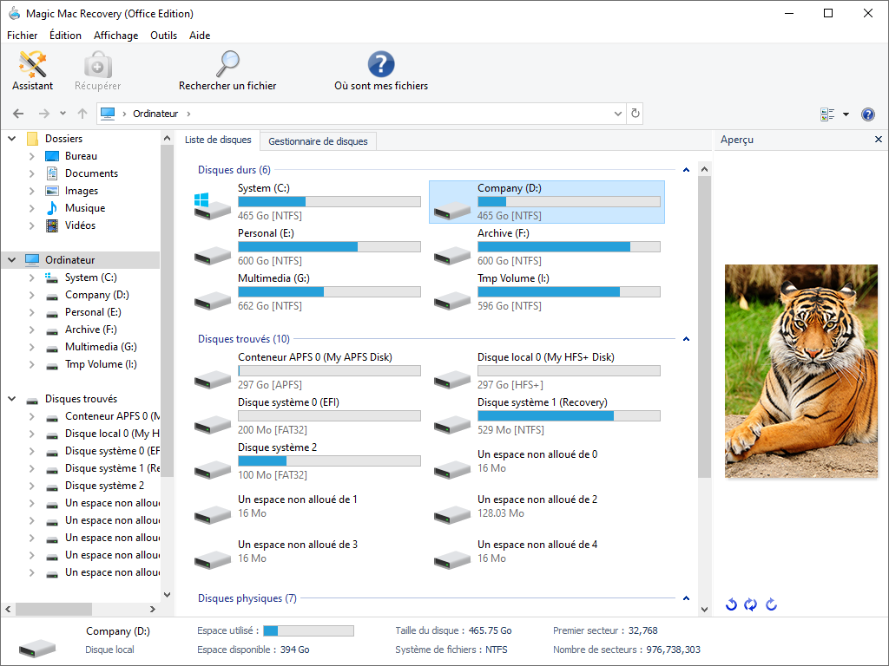Open the Affichage menu
This screenshot has width=889, height=666.
(x=115, y=35)
